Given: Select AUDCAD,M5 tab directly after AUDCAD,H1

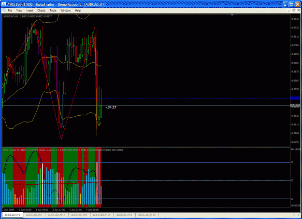Looking at the screenshot, I should coord(34,215).
